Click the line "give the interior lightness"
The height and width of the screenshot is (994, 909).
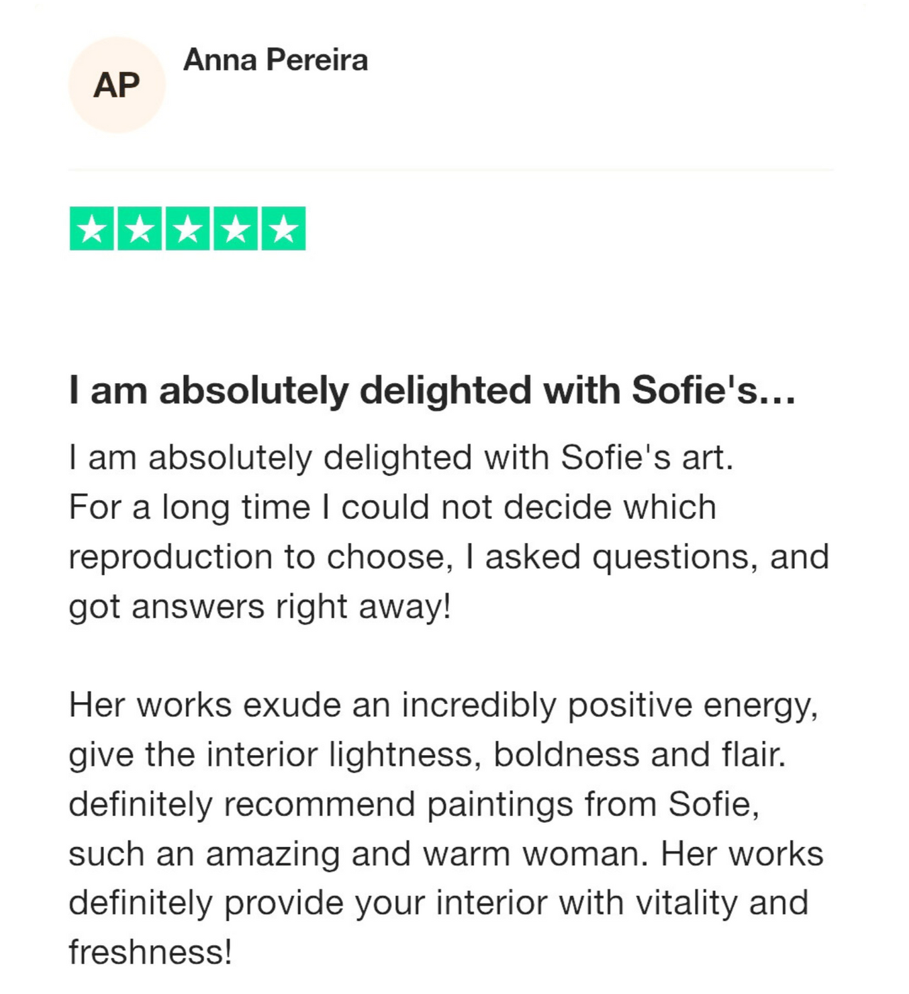click(x=427, y=755)
